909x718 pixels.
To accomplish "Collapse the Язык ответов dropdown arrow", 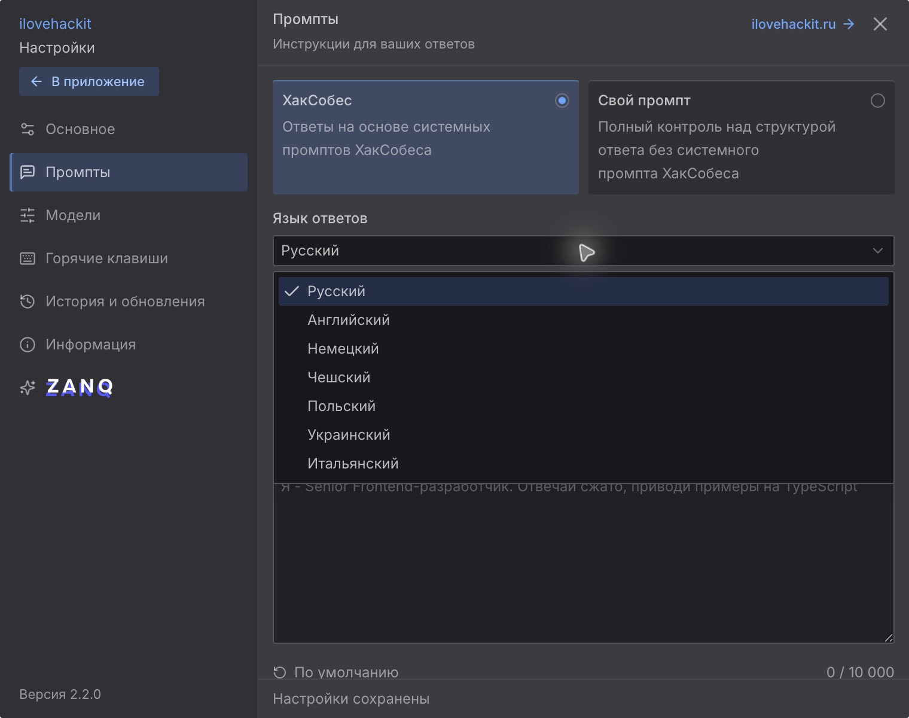I will (878, 251).
